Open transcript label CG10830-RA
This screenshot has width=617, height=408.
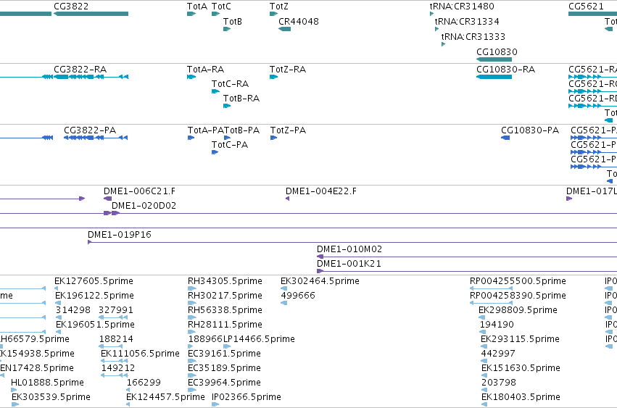506,70
